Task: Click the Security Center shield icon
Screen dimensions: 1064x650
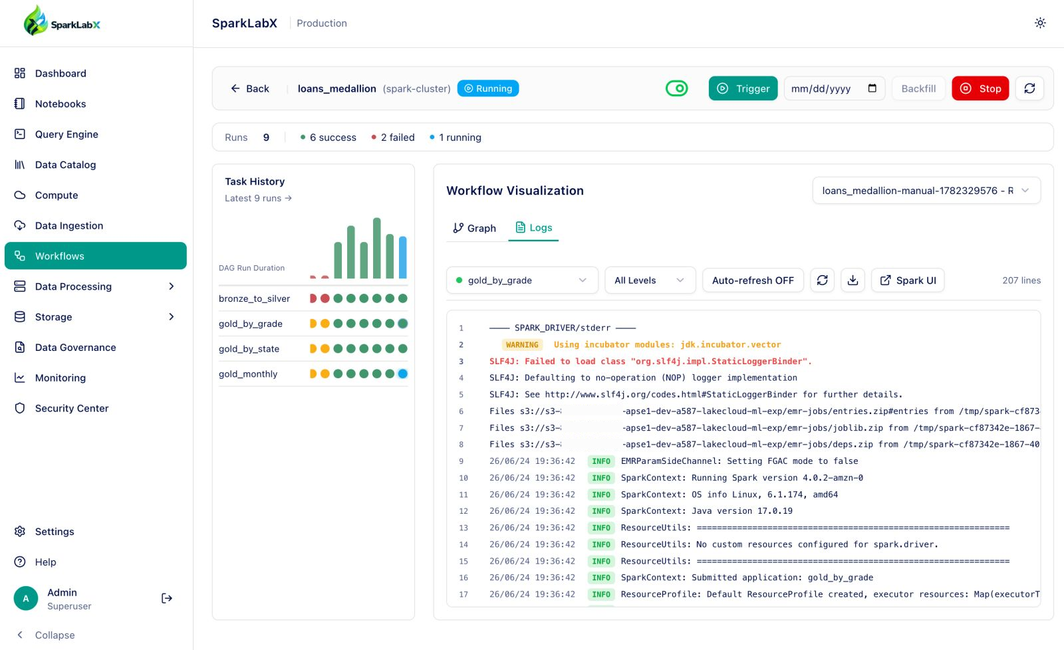Action: point(20,408)
